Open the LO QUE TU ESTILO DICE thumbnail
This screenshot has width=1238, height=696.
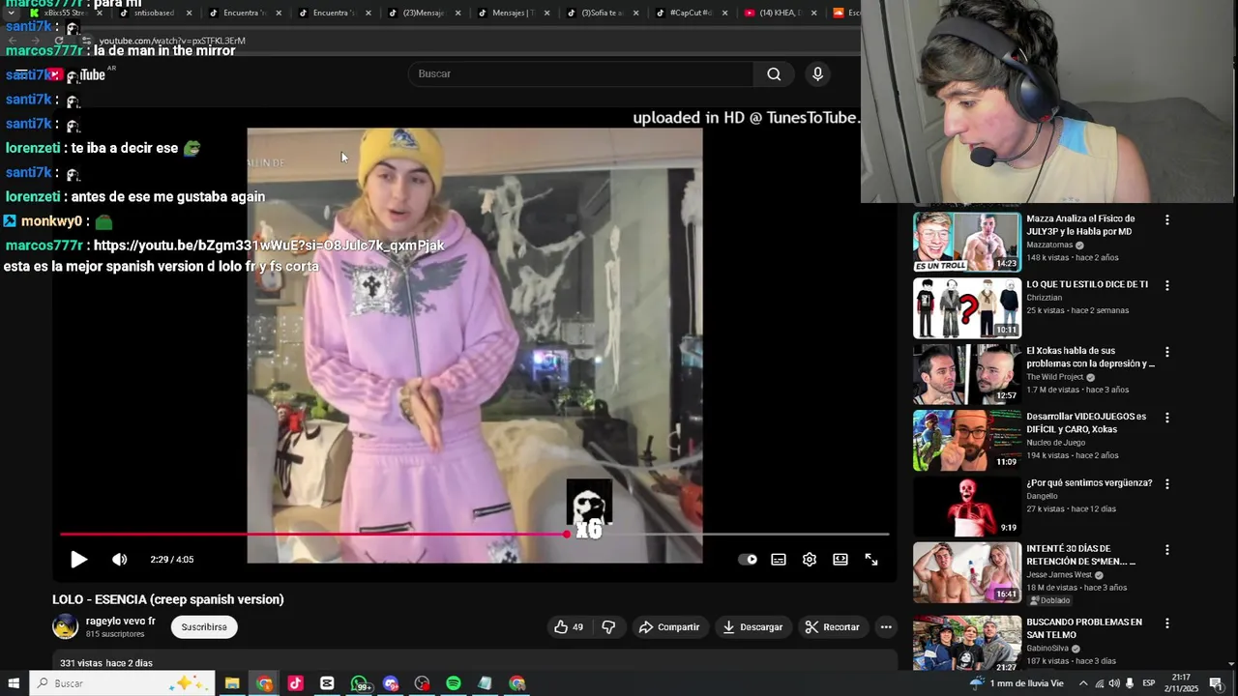point(967,308)
